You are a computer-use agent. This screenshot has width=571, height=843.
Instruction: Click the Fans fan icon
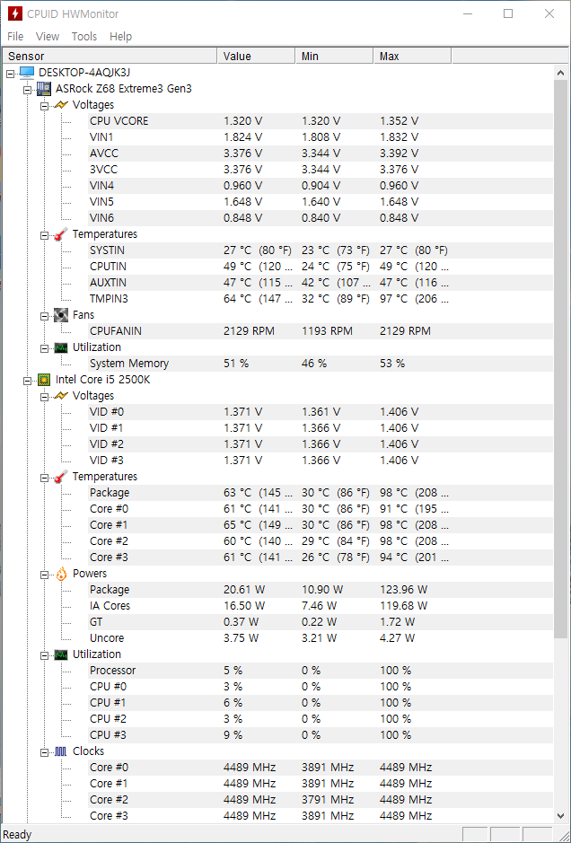(61, 314)
